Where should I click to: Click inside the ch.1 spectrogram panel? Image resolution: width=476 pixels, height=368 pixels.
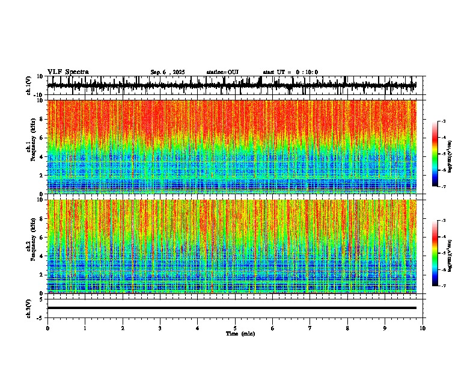pyautogui.click(x=232, y=147)
